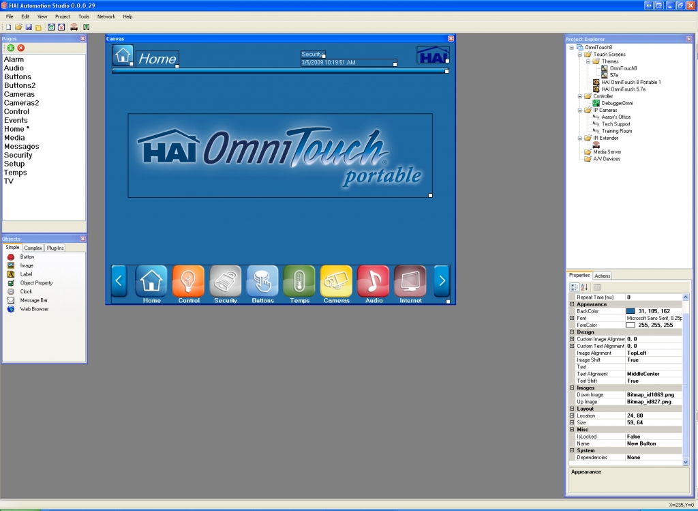The height and width of the screenshot is (511, 698).
Task: Click the right arrow in canvas bottom bar
Action: [442, 280]
